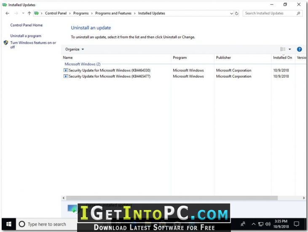Refresh the Installed Updates view

237,13
